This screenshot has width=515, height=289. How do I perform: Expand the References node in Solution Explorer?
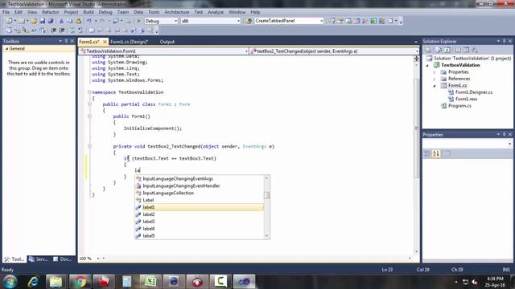click(x=435, y=79)
